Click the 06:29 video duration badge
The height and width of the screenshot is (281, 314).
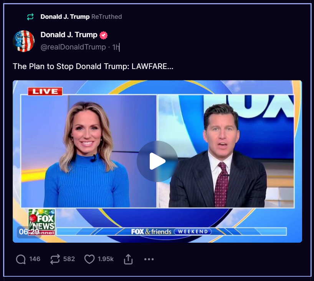(x=29, y=232)
